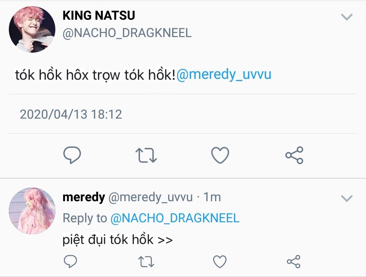Open the KING NATSU display name
The height and width of the screenshot is (277, 366).
tap(99, 15)
